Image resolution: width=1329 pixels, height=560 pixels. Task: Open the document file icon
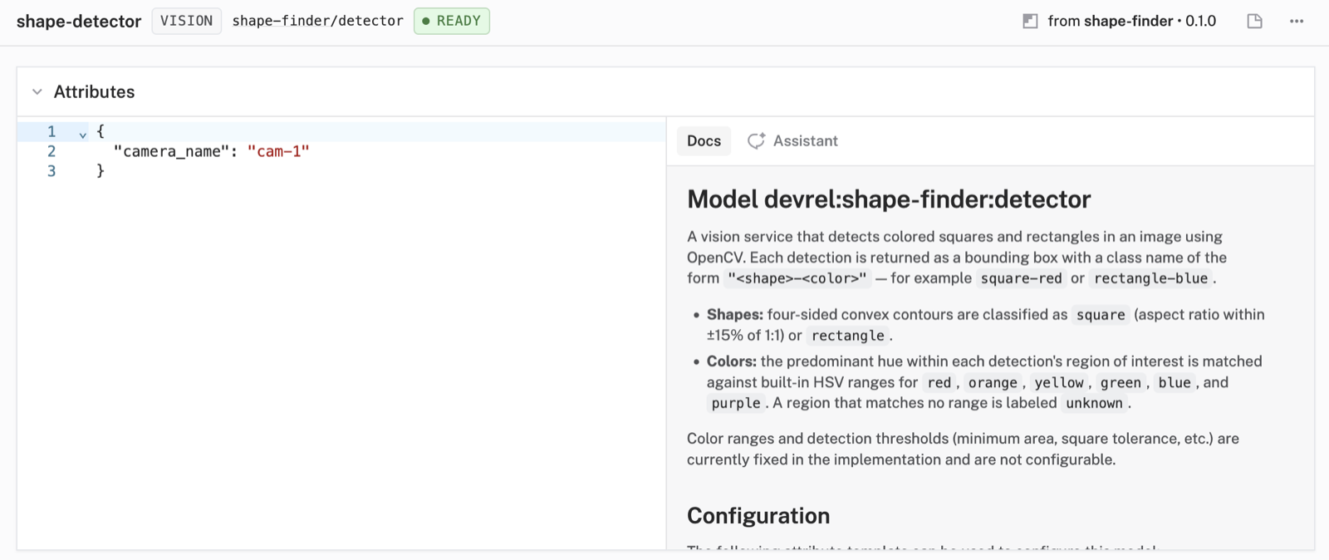pos(1254,22)
